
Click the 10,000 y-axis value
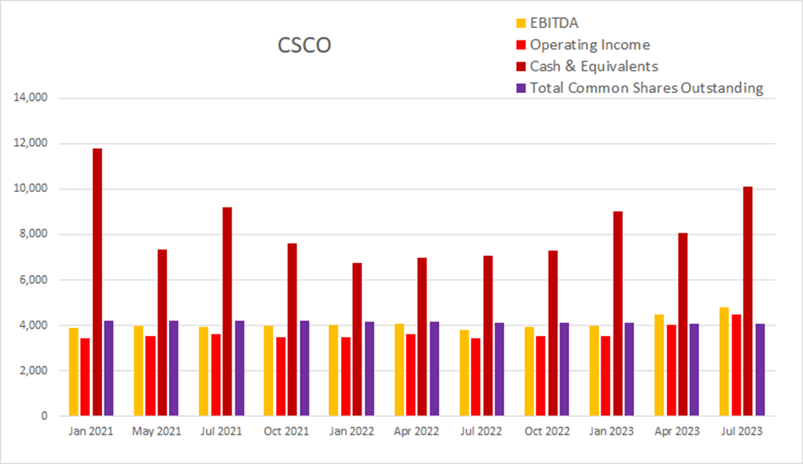pyautogui.click(x=30, y=189)
